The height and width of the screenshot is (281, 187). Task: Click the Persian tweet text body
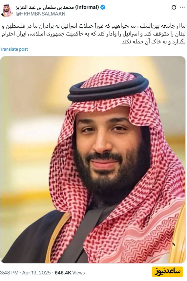[x=93, y=34]
